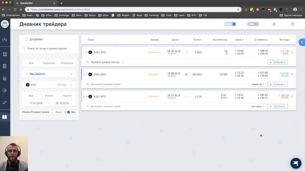The image size is (305, 171).
Task: Click the Coinsharbor logo in sidebar
Action: 5,24
